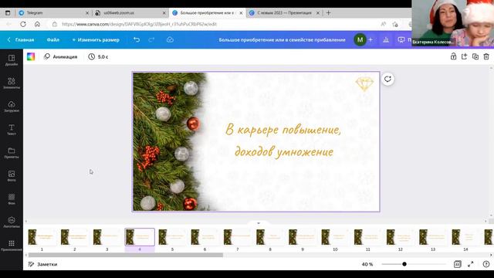Click the add comment bubble beside slide
This screenshot has height=278, width=494.
click(387, 79)
